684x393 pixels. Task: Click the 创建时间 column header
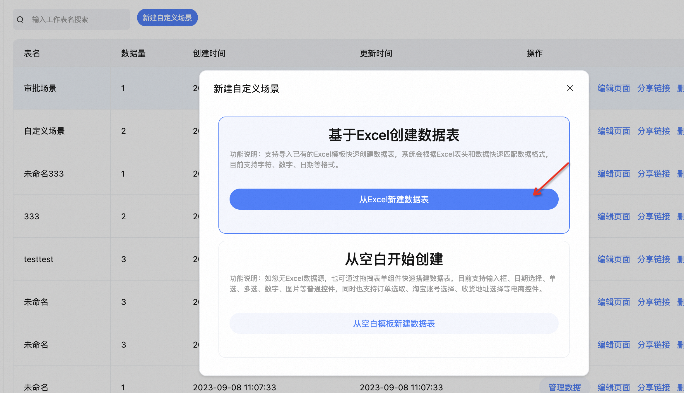point(209,53)
